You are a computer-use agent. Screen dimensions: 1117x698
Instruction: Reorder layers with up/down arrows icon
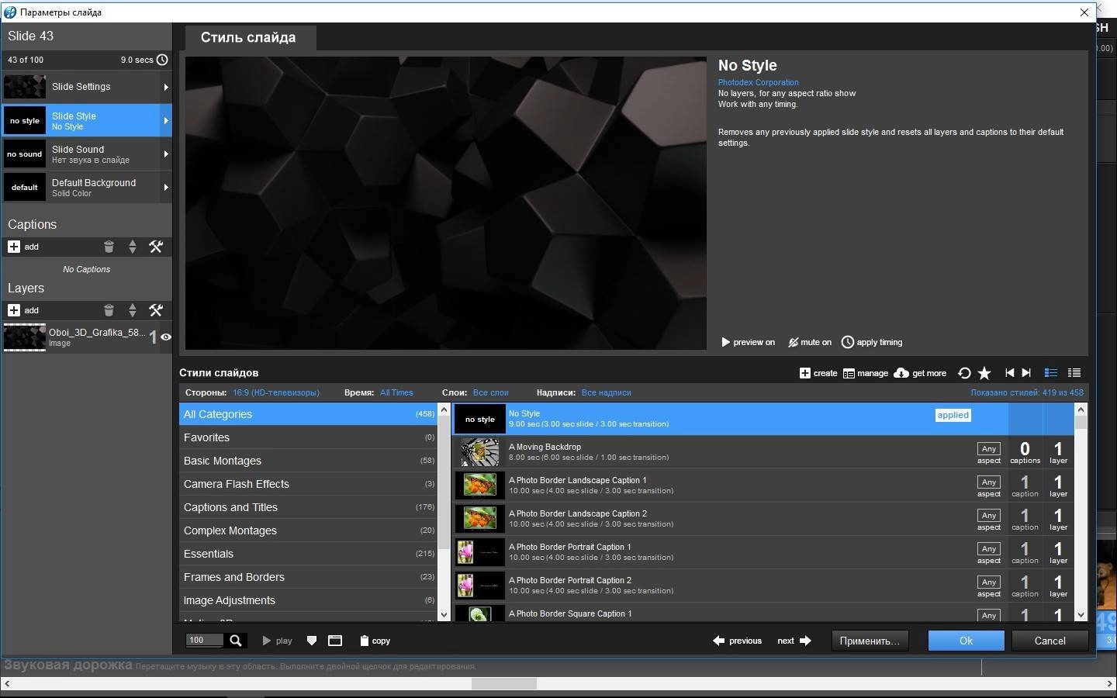click(133, 310)
